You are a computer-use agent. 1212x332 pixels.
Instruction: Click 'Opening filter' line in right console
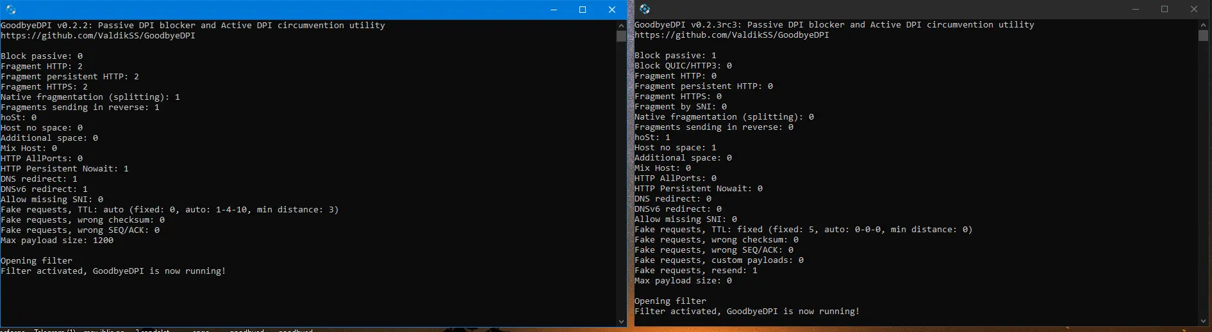(x=670, y=301)
